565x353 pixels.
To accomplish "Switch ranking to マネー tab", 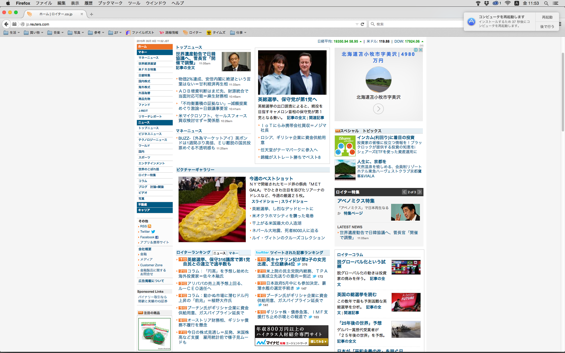I will click(x=234, y=253).
